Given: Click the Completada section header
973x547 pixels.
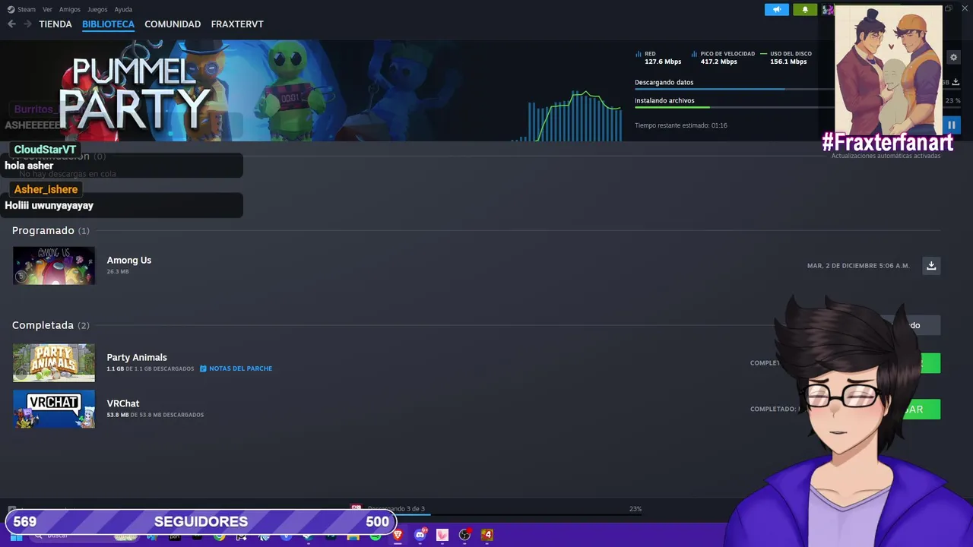Looking at the screenshot, I should 50,325.
